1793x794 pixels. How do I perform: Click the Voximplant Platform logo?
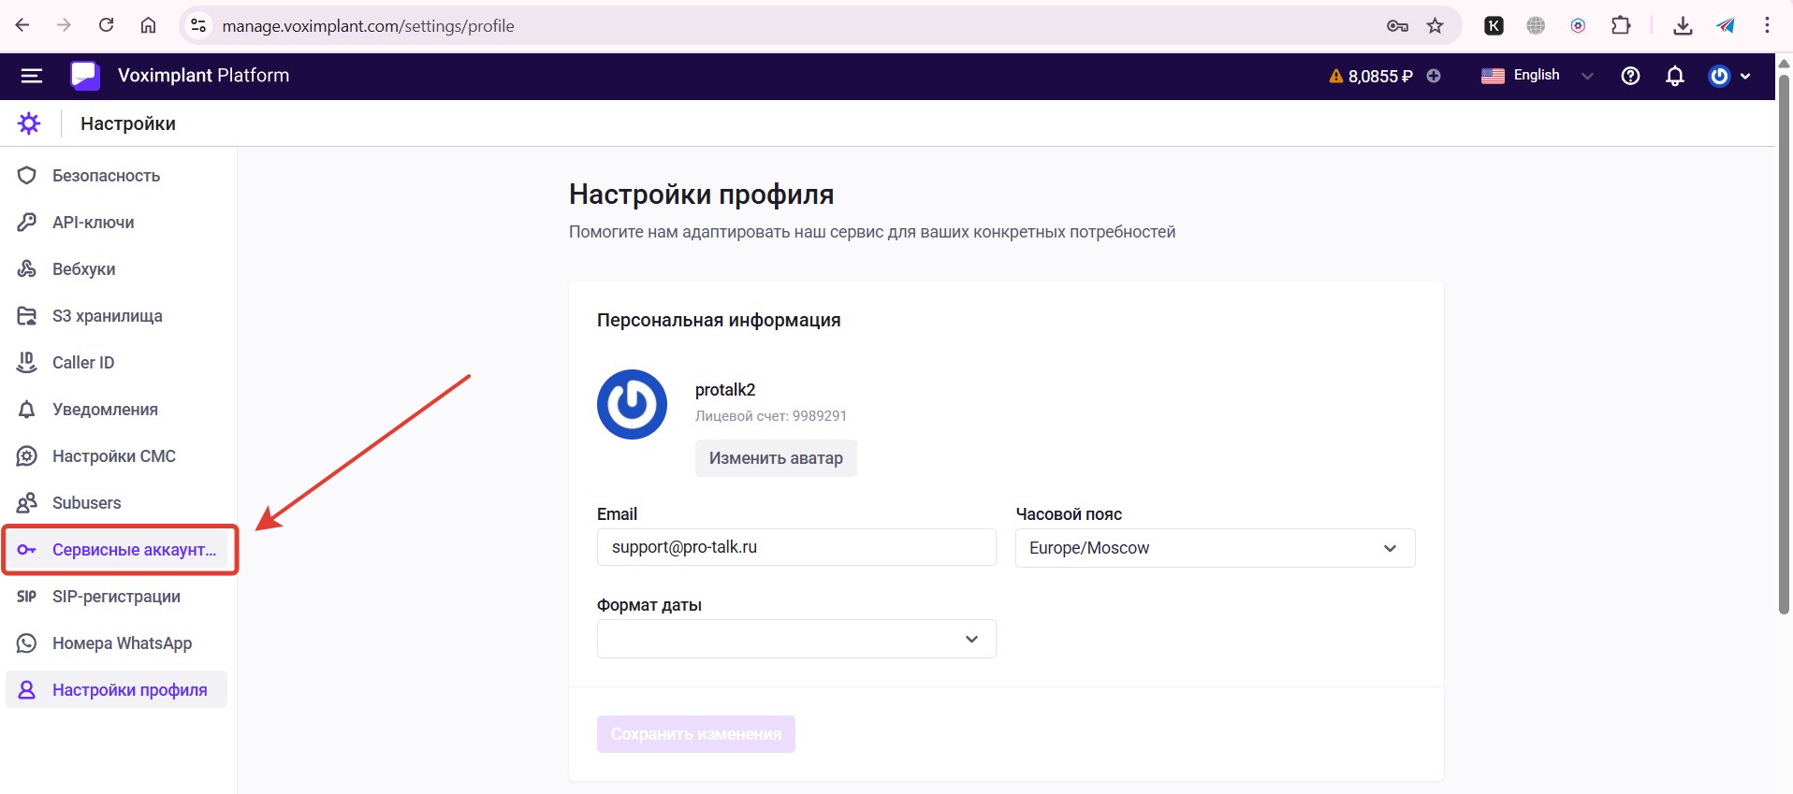pos(85,76)
